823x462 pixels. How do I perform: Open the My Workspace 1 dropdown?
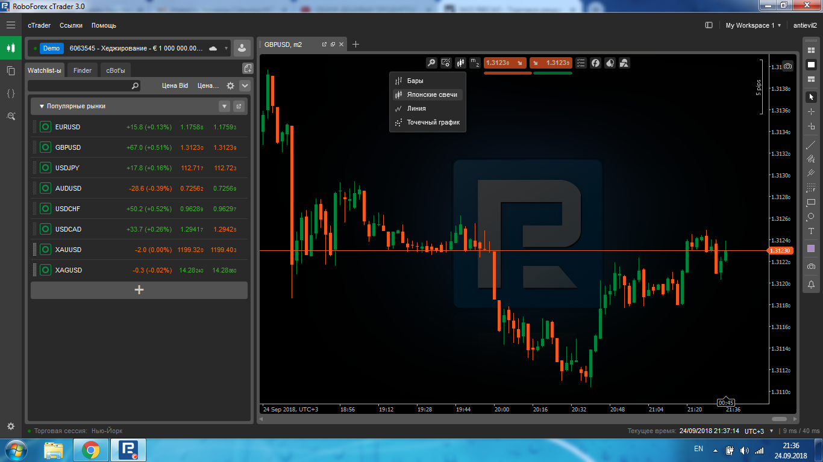coord(753,25)
